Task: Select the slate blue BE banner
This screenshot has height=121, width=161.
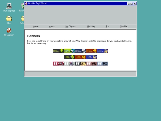Action: point(103,64)
